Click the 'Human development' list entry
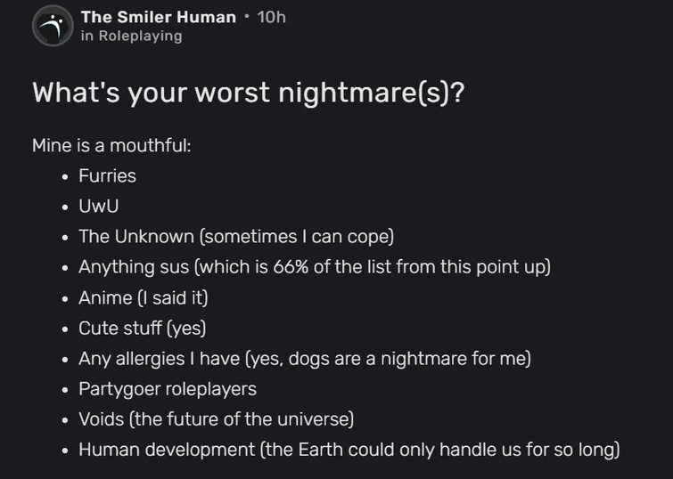673x479 pixels. click(166, 450)
